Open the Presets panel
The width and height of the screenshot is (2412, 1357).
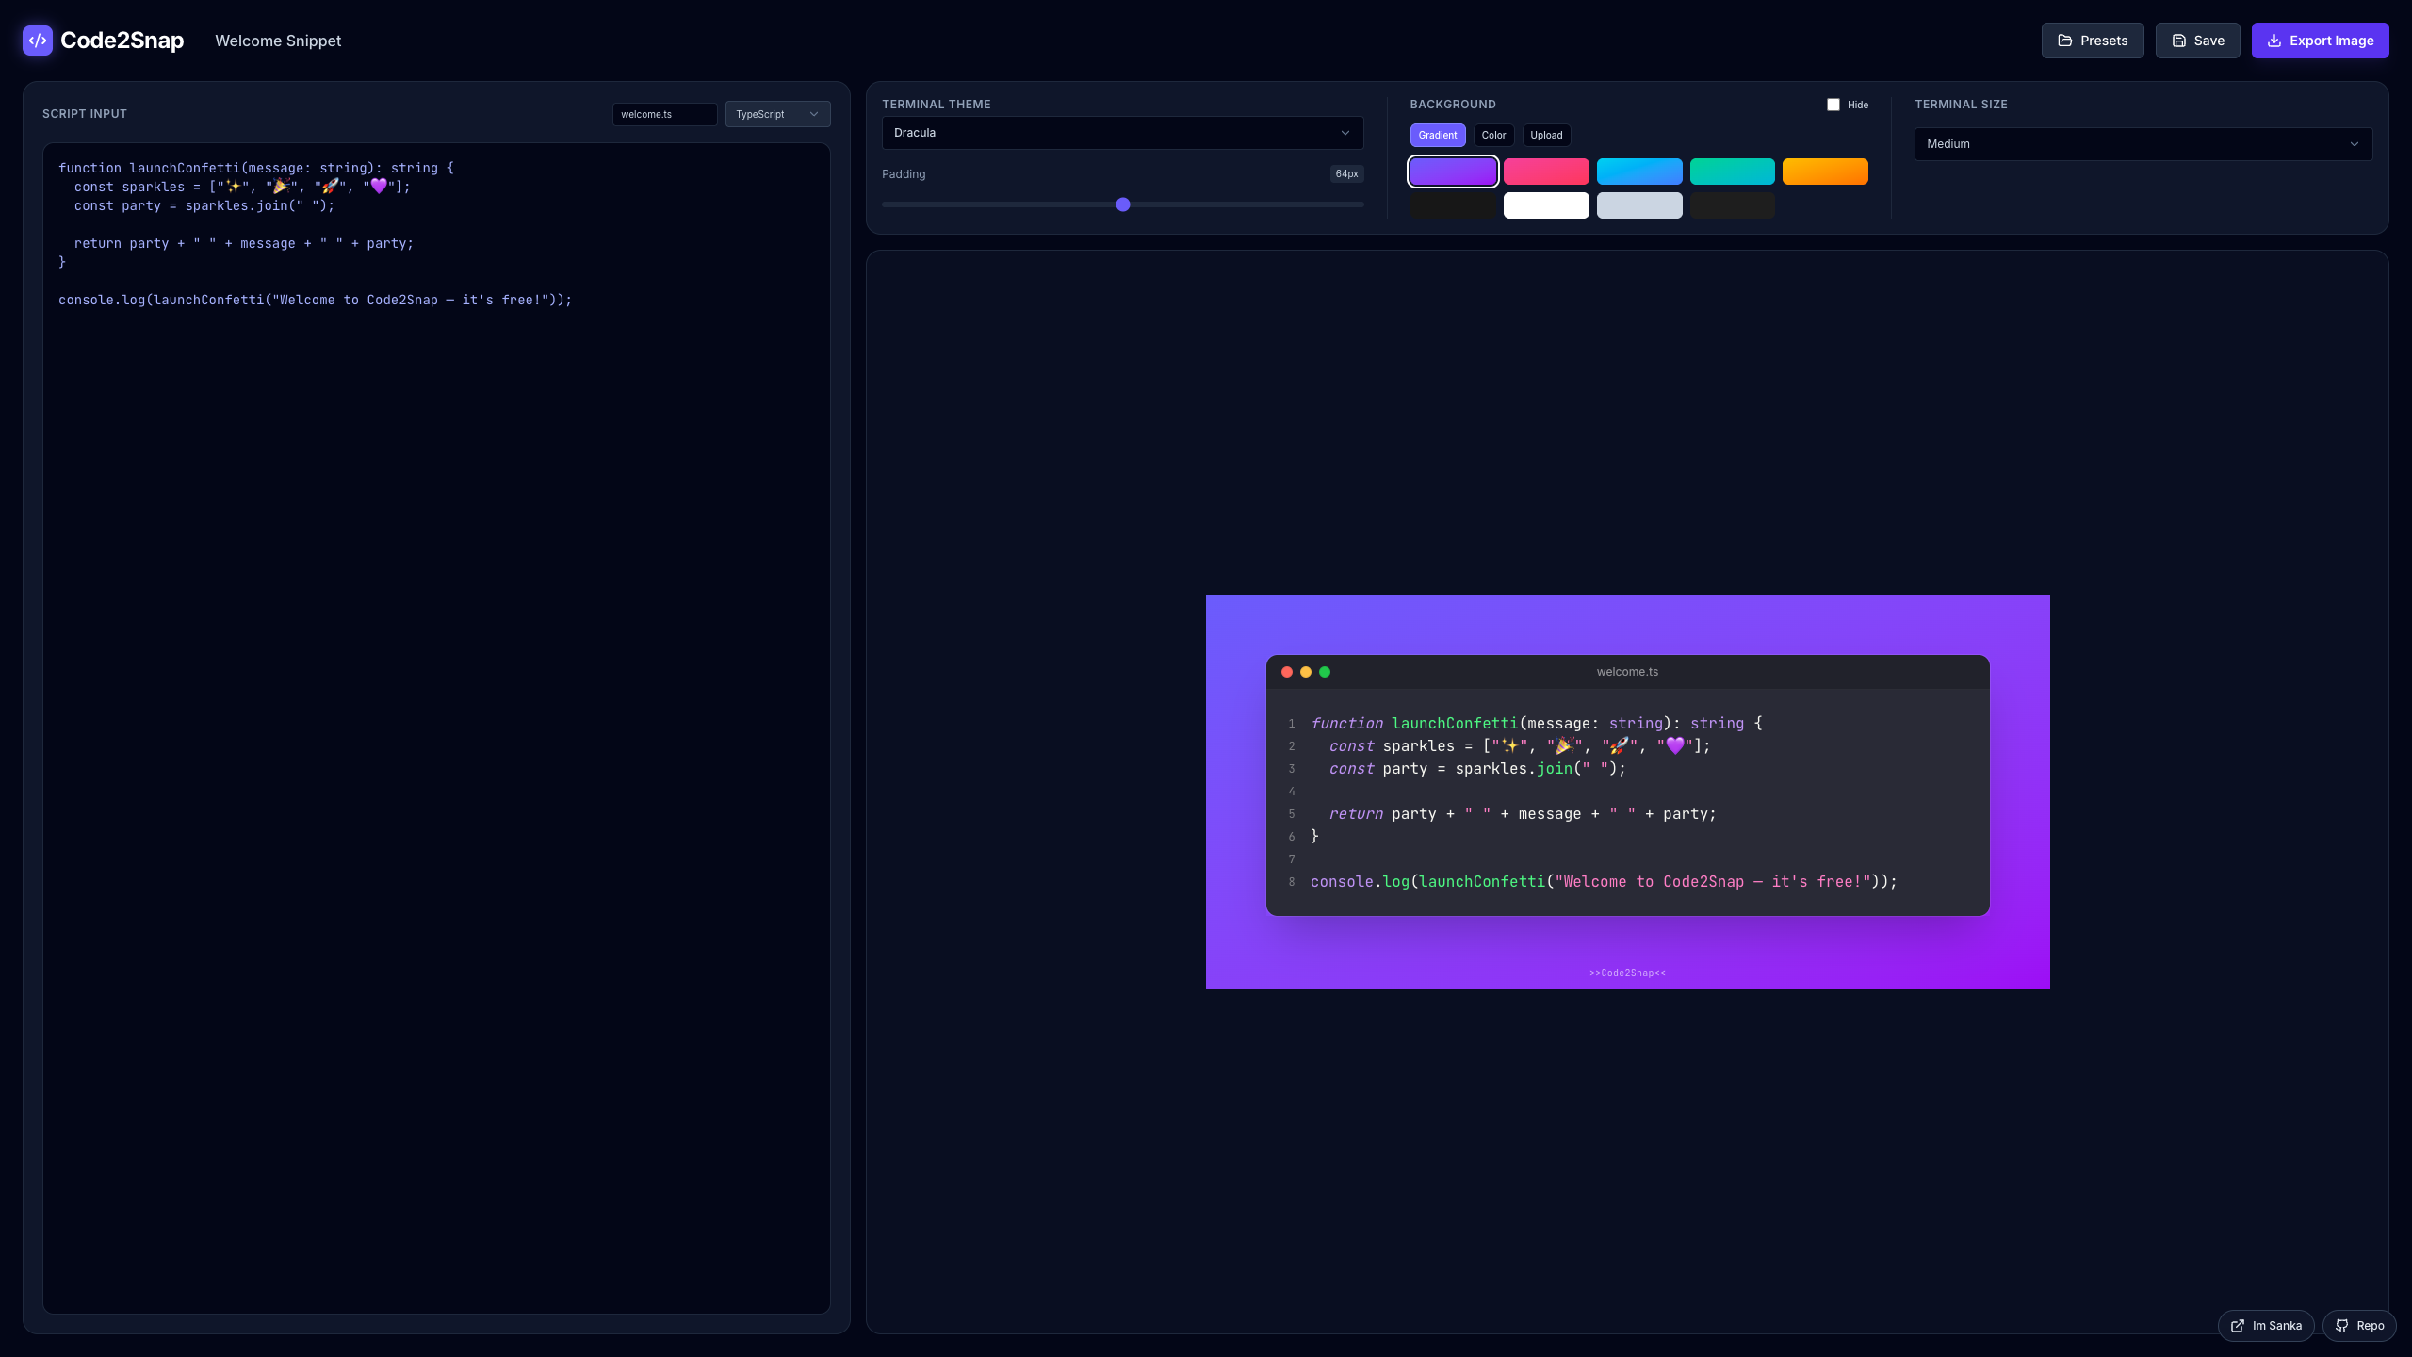[2093, 41]
